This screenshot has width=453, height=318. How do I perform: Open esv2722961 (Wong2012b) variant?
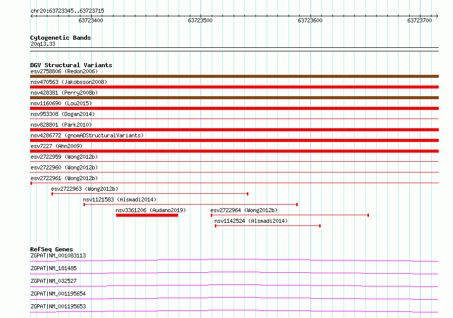pos(64,178)
